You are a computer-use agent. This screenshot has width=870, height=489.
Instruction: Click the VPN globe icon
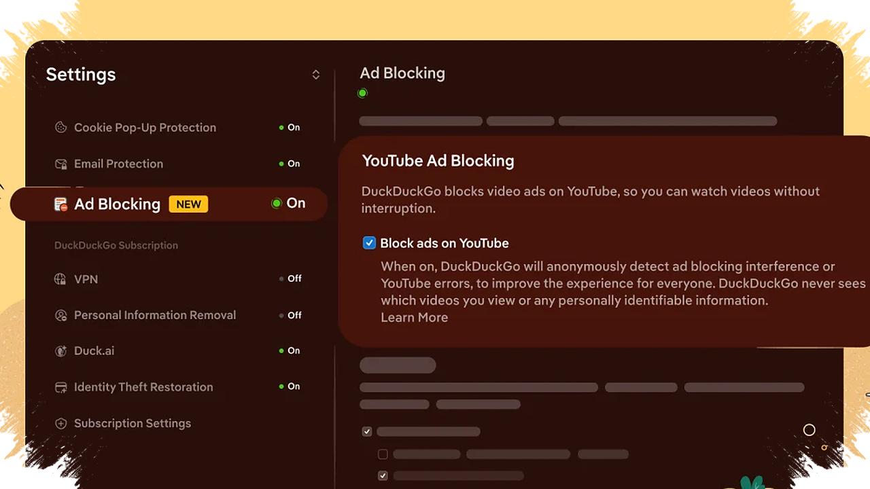(61, 279)
